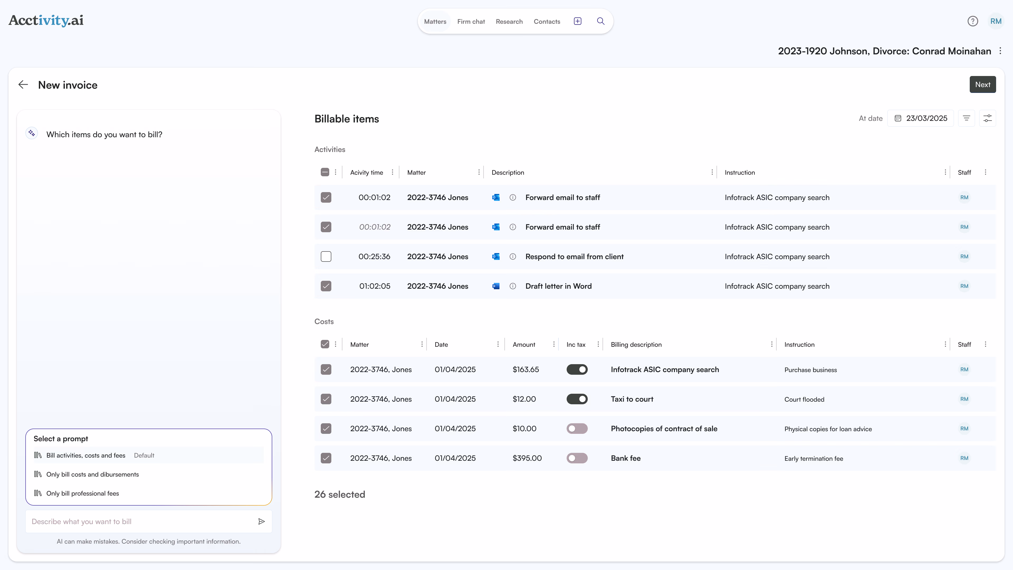Image resolution: width=1013 pixels, height=570 pixels.
Task: Open activities Instruction column options menu
Action: pos(945,172)
